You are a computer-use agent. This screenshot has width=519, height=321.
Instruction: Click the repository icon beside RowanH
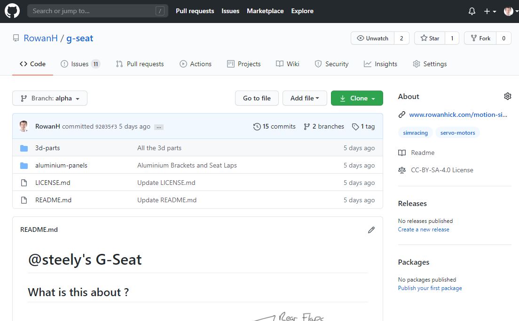click(16, 38)
